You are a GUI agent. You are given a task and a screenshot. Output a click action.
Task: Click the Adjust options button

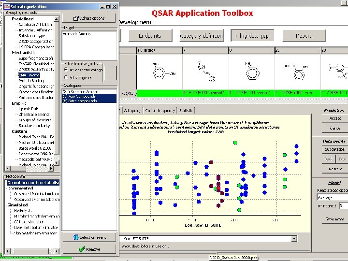click(x=89, y=18)
